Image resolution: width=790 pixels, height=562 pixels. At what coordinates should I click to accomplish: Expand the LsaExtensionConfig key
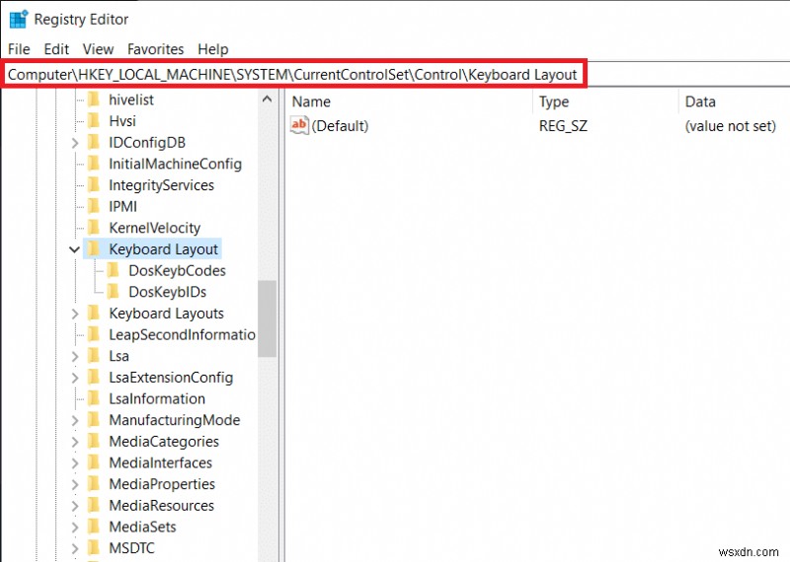(x=75, y=378)
